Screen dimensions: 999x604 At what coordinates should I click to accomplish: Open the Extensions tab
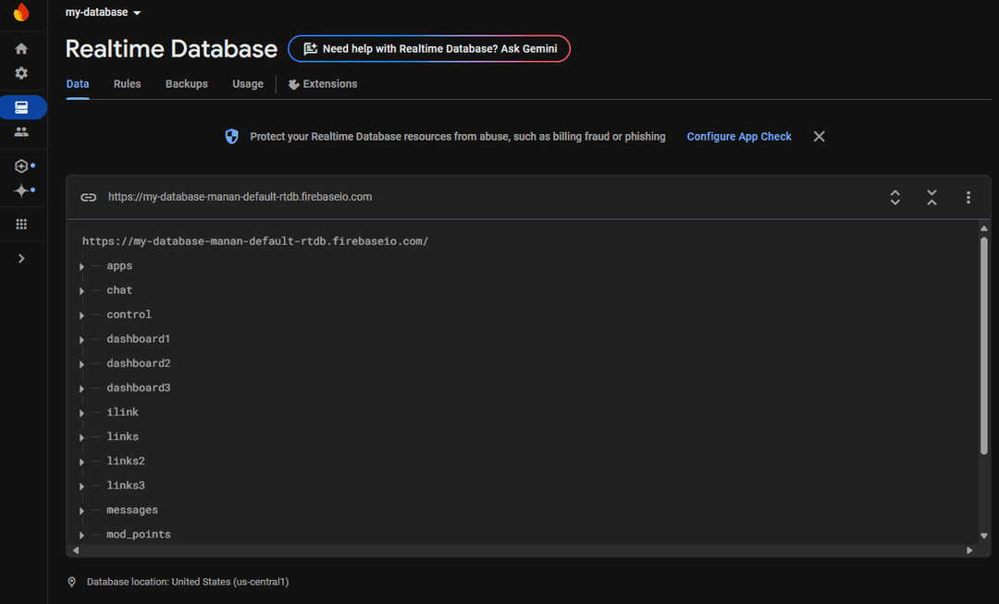click(x=323, y=84)
